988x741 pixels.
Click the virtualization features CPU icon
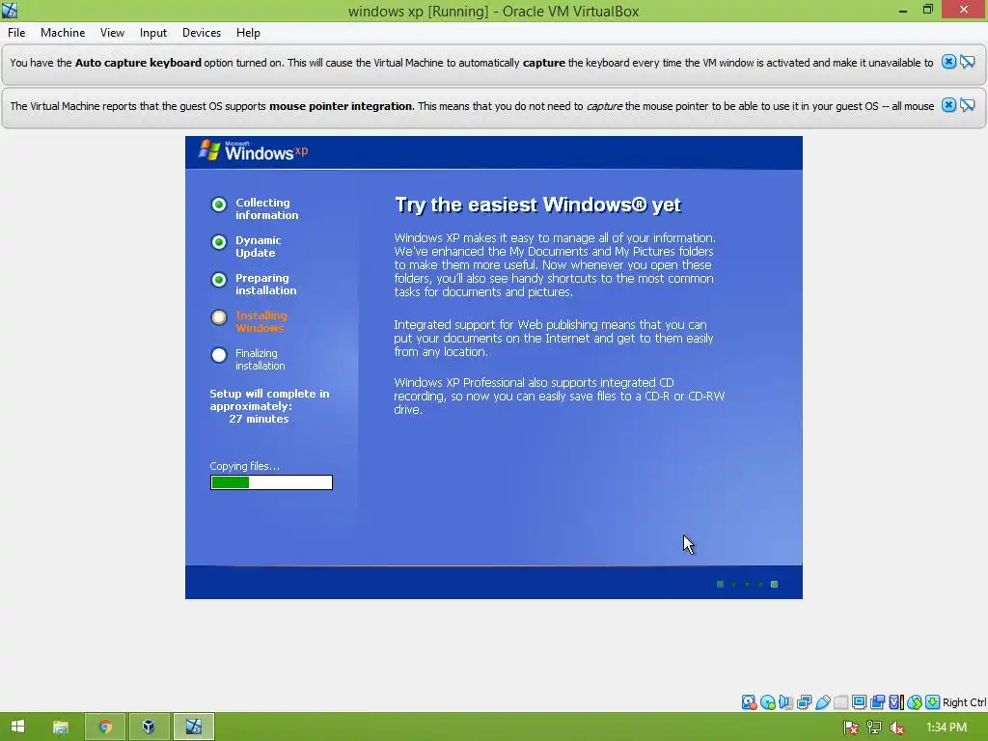coord(896,702)
